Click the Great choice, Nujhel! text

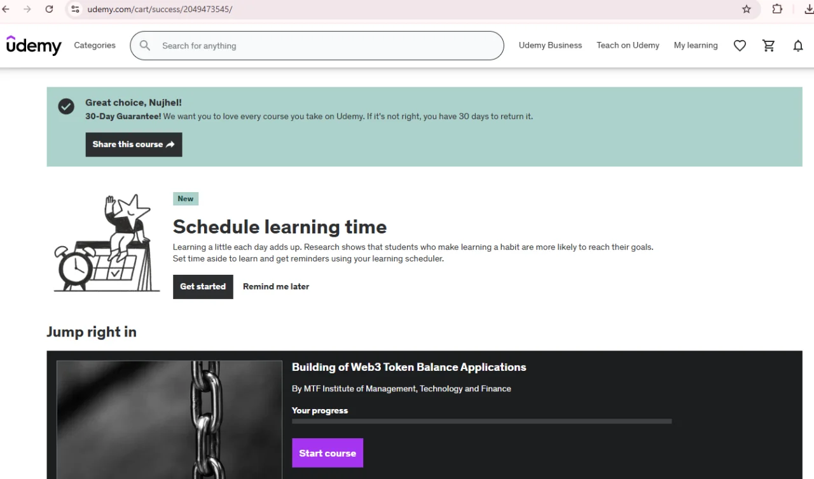coord(134,102)
